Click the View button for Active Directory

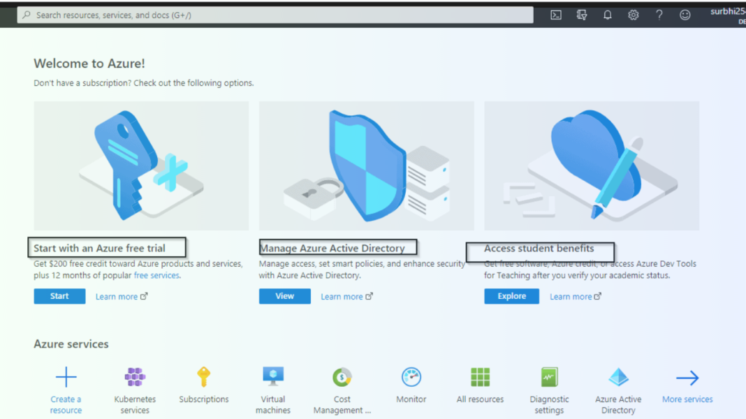(284, 296)
